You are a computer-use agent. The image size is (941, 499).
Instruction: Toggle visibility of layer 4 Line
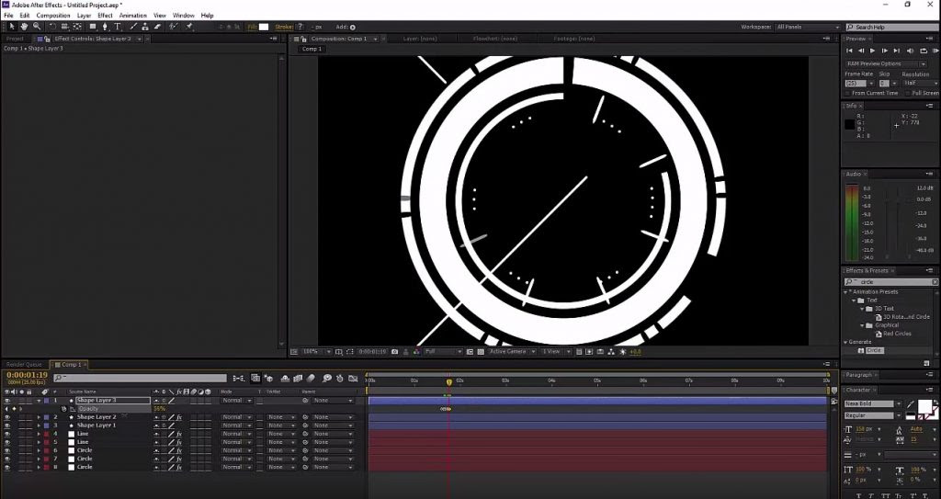7,434
